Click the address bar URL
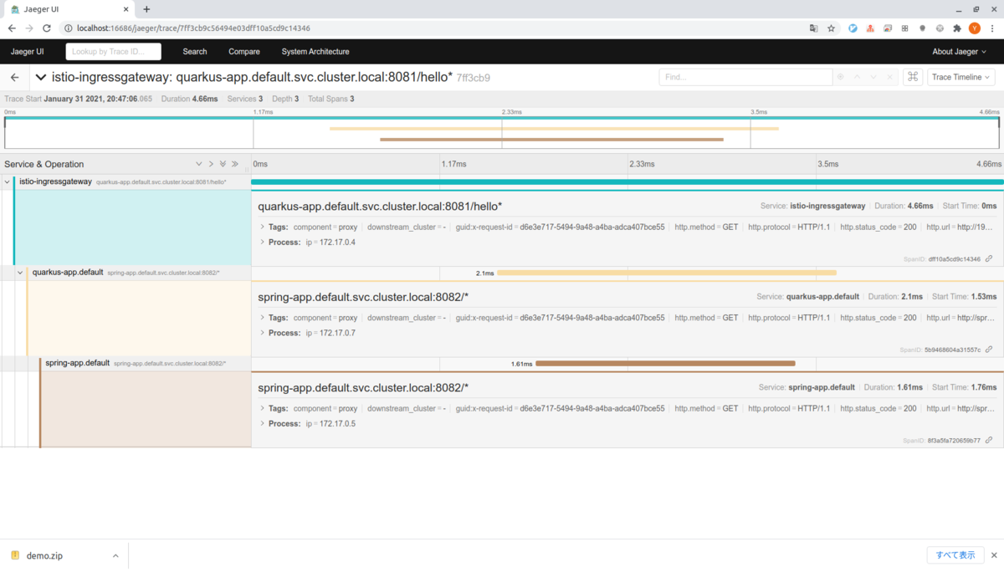Screen dimensions: 1004x572 [193, 28]
